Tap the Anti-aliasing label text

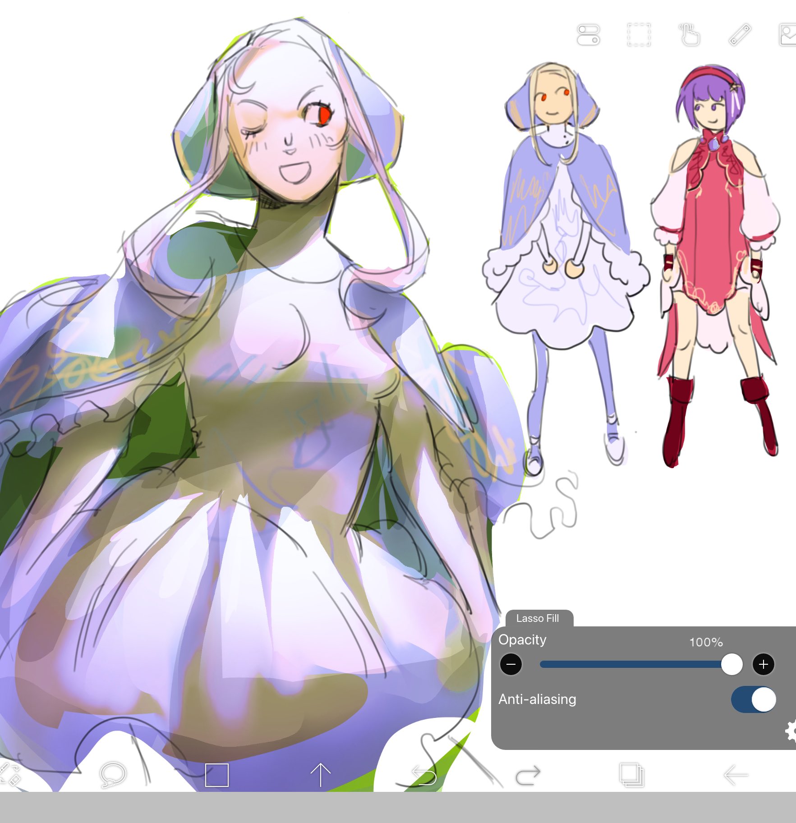[537, 699]
